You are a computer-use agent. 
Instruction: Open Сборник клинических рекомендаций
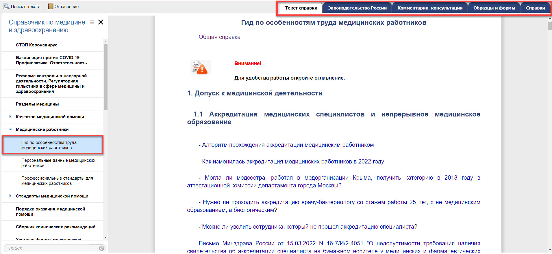[52, 227]
